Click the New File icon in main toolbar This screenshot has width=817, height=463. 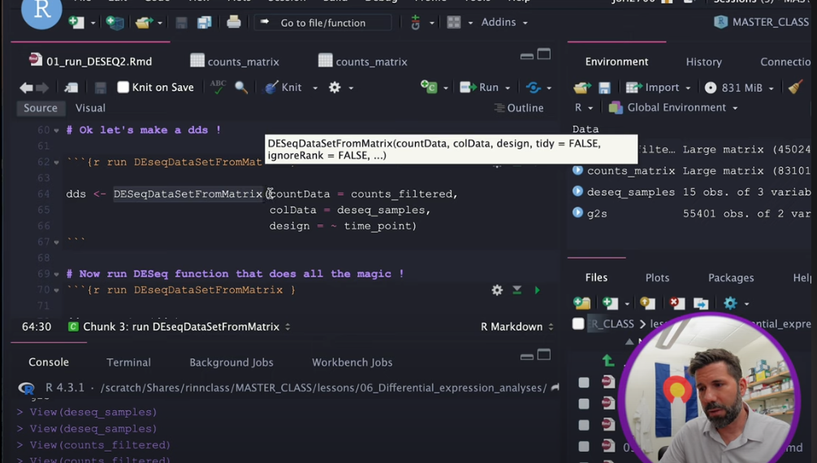tap(76, 23)
